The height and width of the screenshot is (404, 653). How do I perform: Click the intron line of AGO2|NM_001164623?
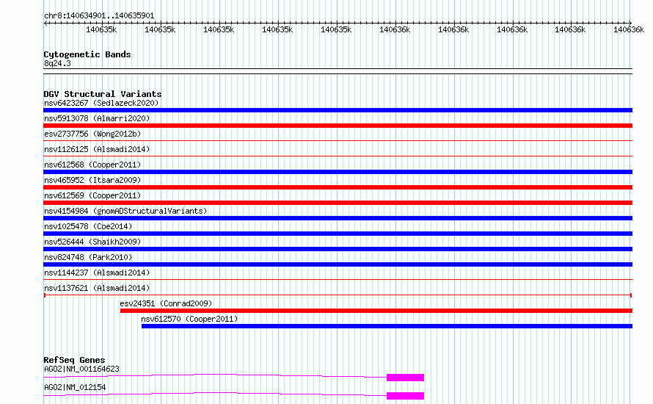215,375
